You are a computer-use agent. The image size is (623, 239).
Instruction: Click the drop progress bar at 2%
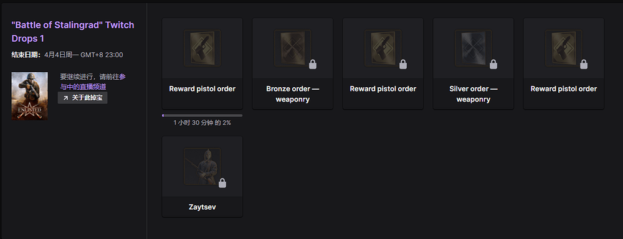tap(202, 116)
